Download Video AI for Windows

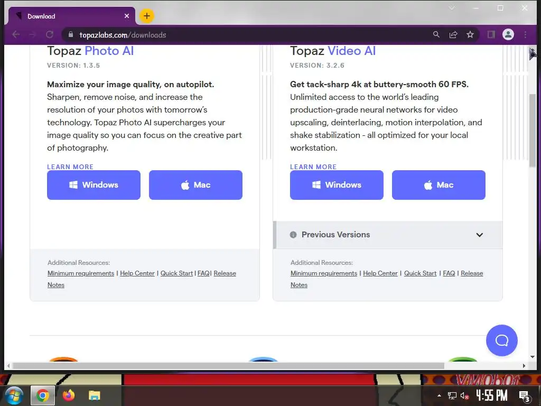[337, 184]
